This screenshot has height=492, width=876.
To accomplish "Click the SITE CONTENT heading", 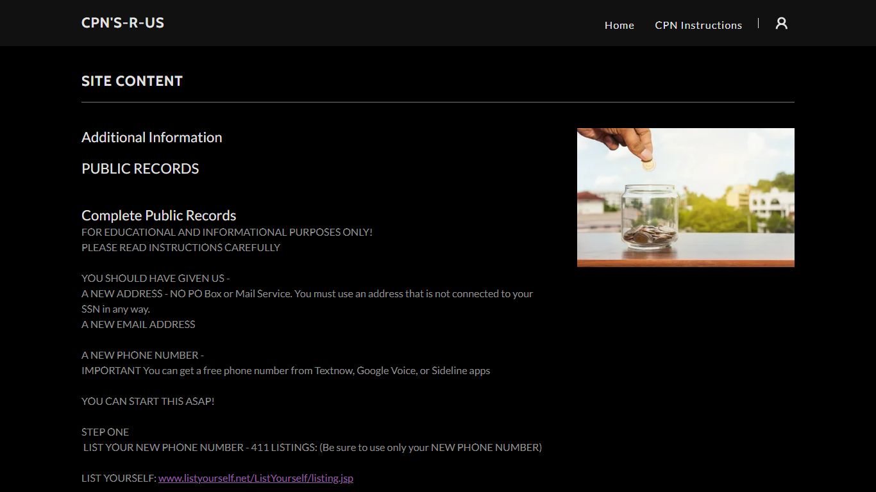I will (x=132, y=81).
